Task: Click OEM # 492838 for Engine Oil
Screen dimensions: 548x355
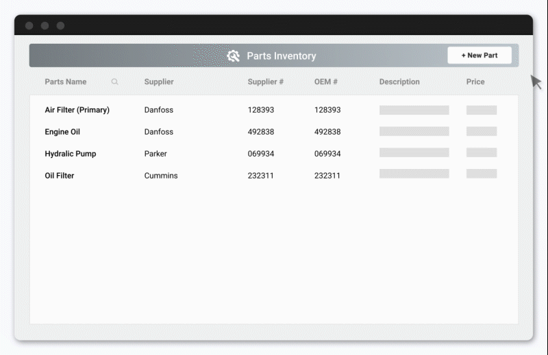Action: [327, 132]
